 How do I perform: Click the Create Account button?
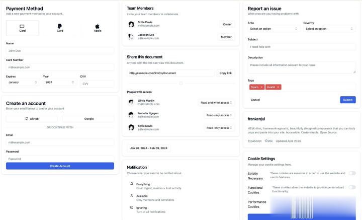click(60, 166)
